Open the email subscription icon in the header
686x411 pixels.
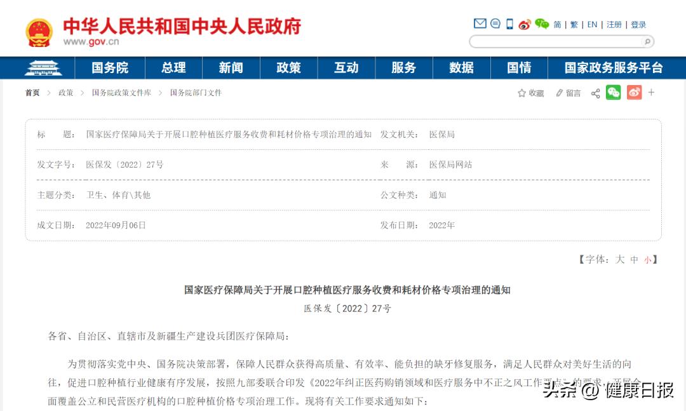click(x=480, y=24)
